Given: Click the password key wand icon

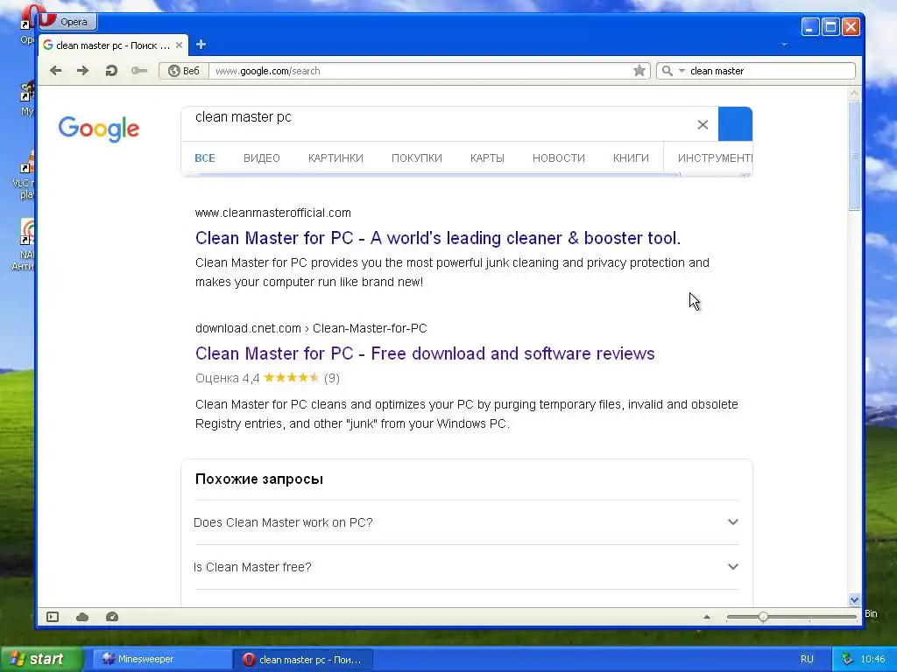Looking at the screenshot, I should coord(139,70).
